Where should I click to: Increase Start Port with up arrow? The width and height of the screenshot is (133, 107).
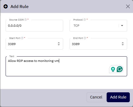tap(59, 43)
